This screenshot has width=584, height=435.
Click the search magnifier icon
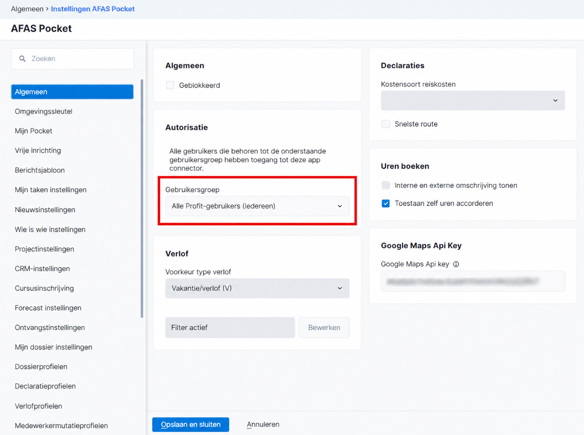[x=23, y=59]
